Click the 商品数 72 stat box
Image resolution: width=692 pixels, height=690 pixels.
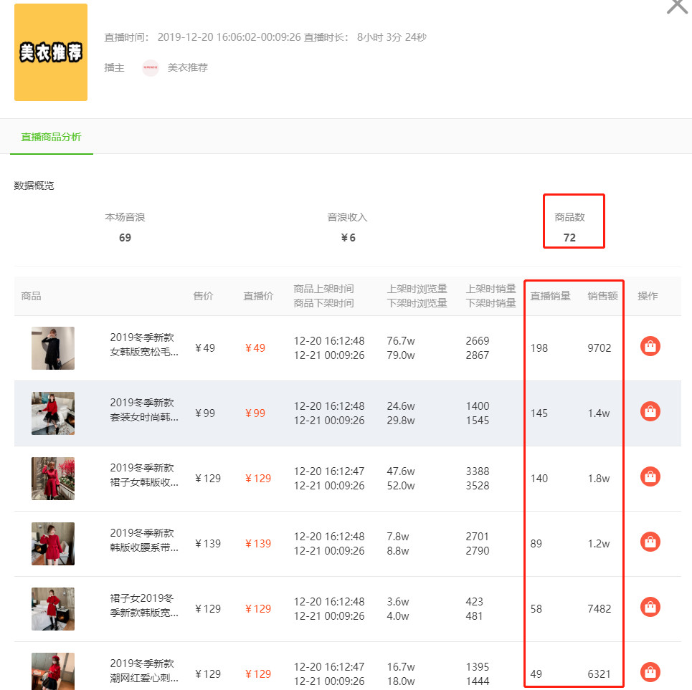[x=573, y=221]
